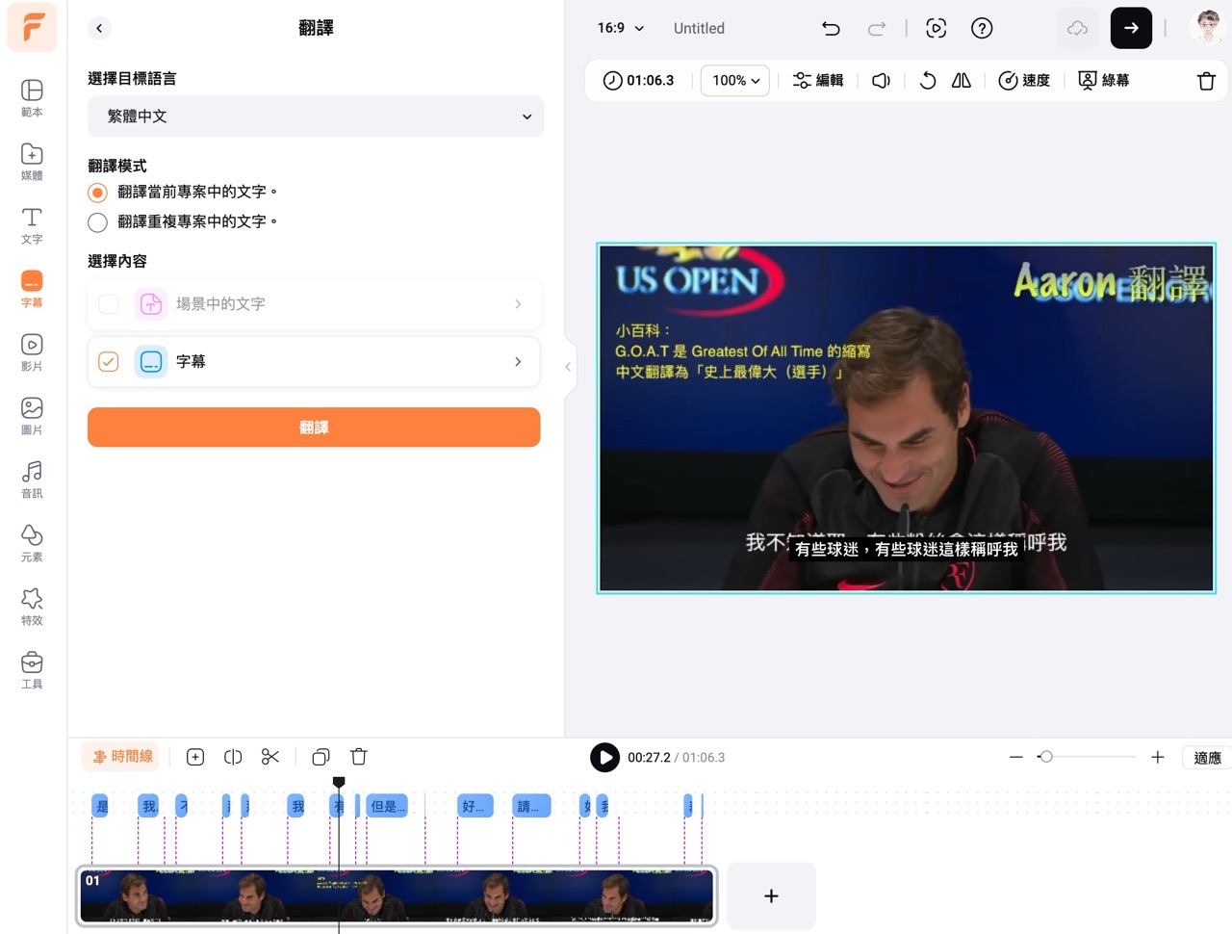The height and width of the screenshot is (934, 1232).
Task: Collapse the left side panel handle
Action: pos(568,367)
